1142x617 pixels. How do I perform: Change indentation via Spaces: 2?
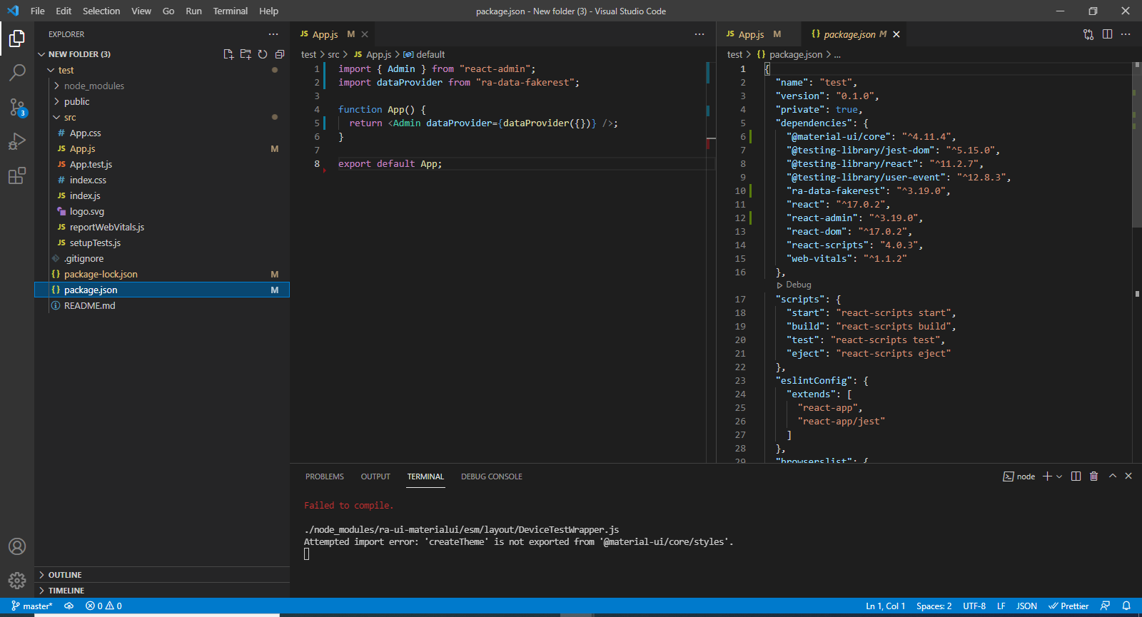tap(934, 606)
